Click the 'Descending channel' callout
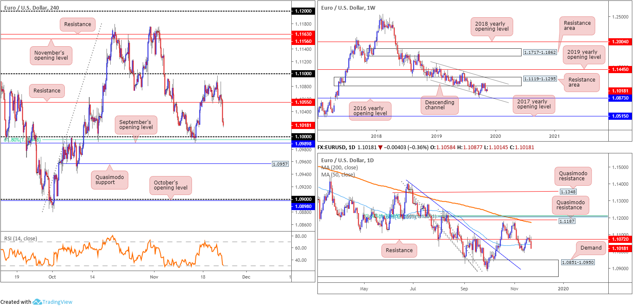Image resolution: width=634 pixels, height=308 pixels. tap(440, 105)
